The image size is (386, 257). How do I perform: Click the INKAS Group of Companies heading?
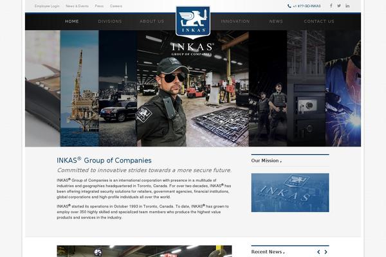(x=104, y=160)
